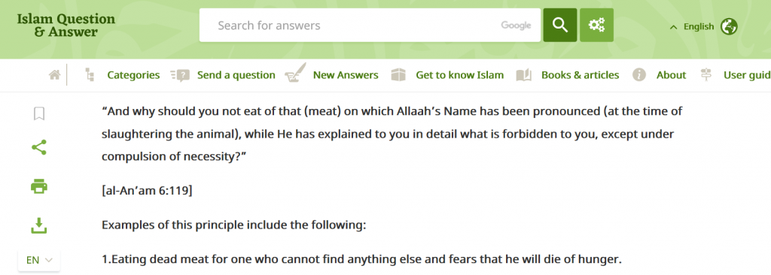Click the Islam Question & Answer logo
This screenshot has height=275, width=771.
coord(66,26)
